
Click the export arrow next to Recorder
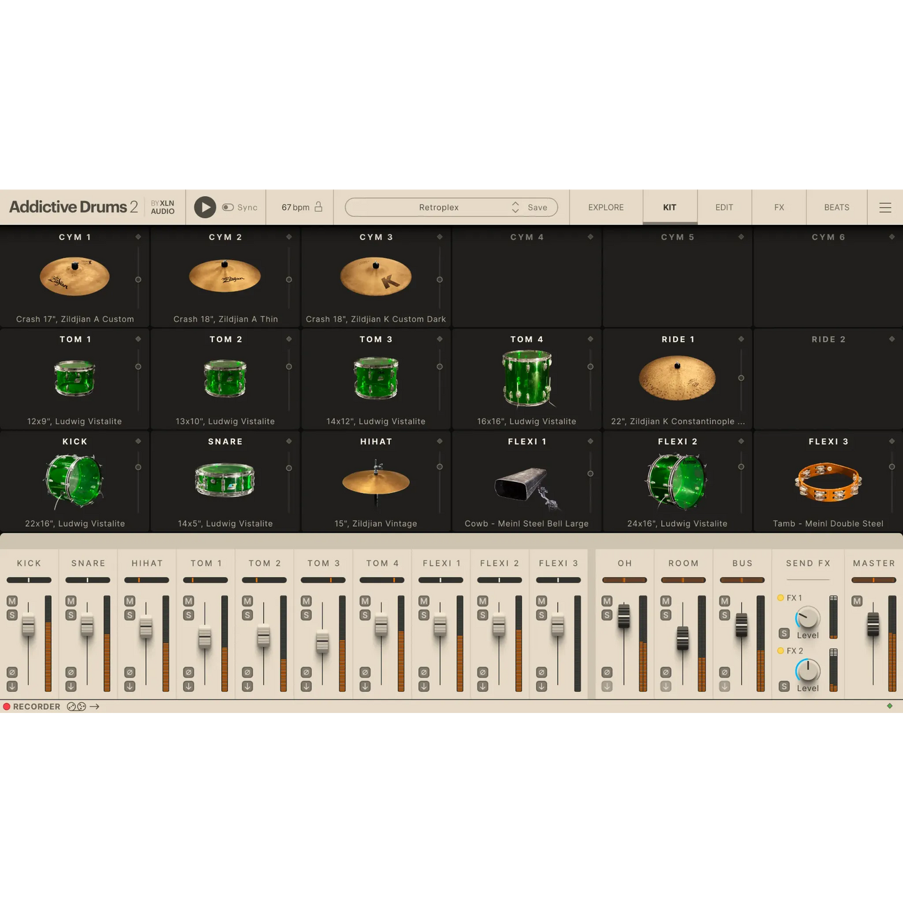coord(96,706)
